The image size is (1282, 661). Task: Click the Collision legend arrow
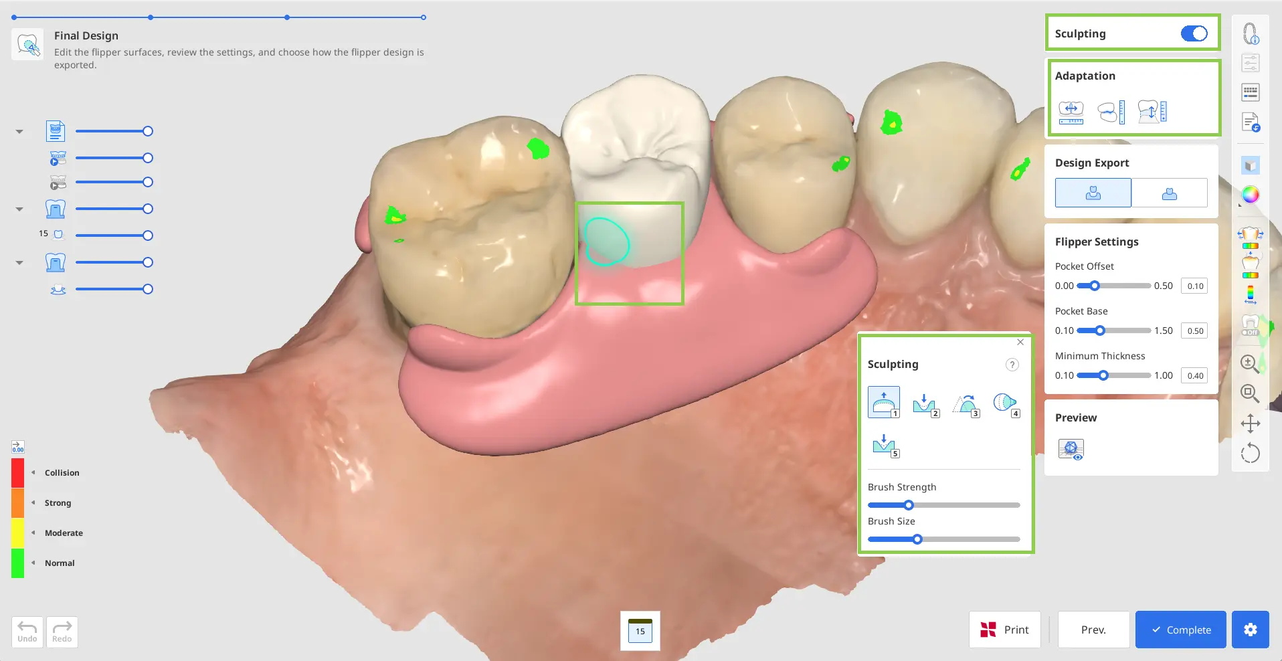(x=33, y=472)
